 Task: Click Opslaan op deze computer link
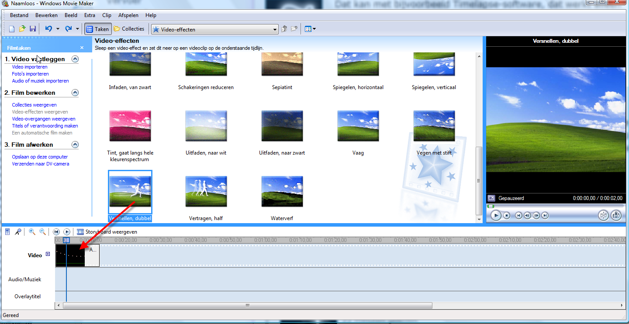click(x=40, y=157)
